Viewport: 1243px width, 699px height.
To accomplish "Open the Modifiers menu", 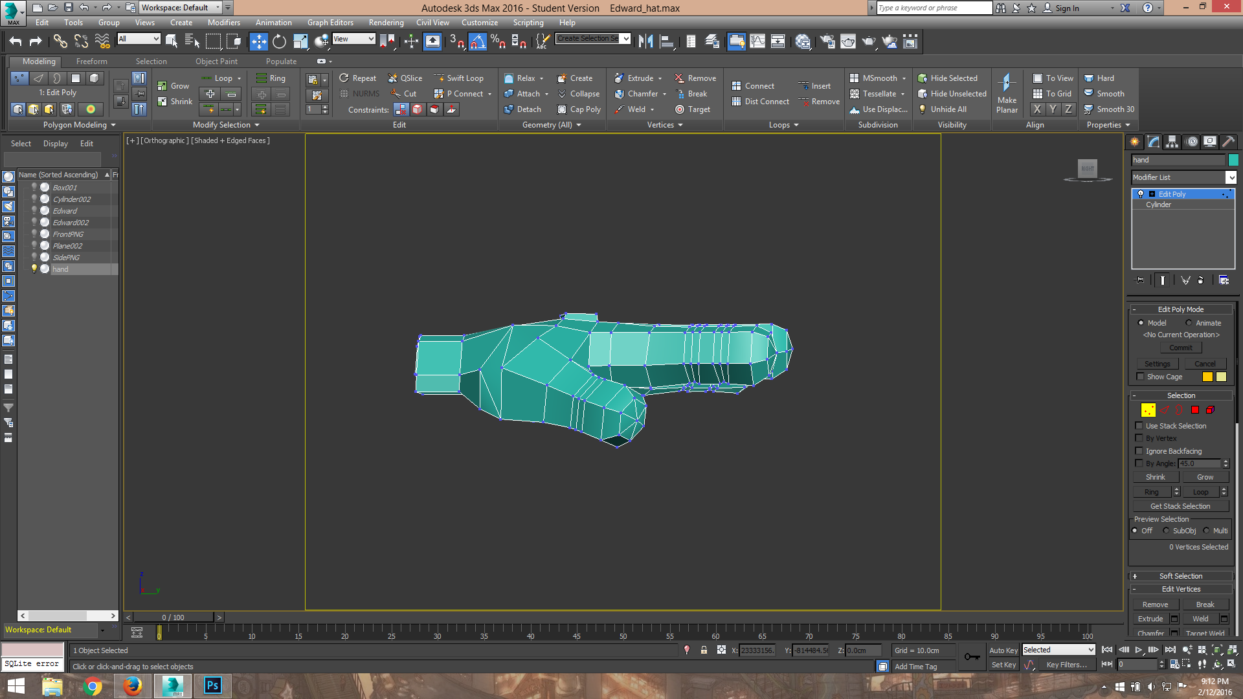I will [x=223, y=23].
